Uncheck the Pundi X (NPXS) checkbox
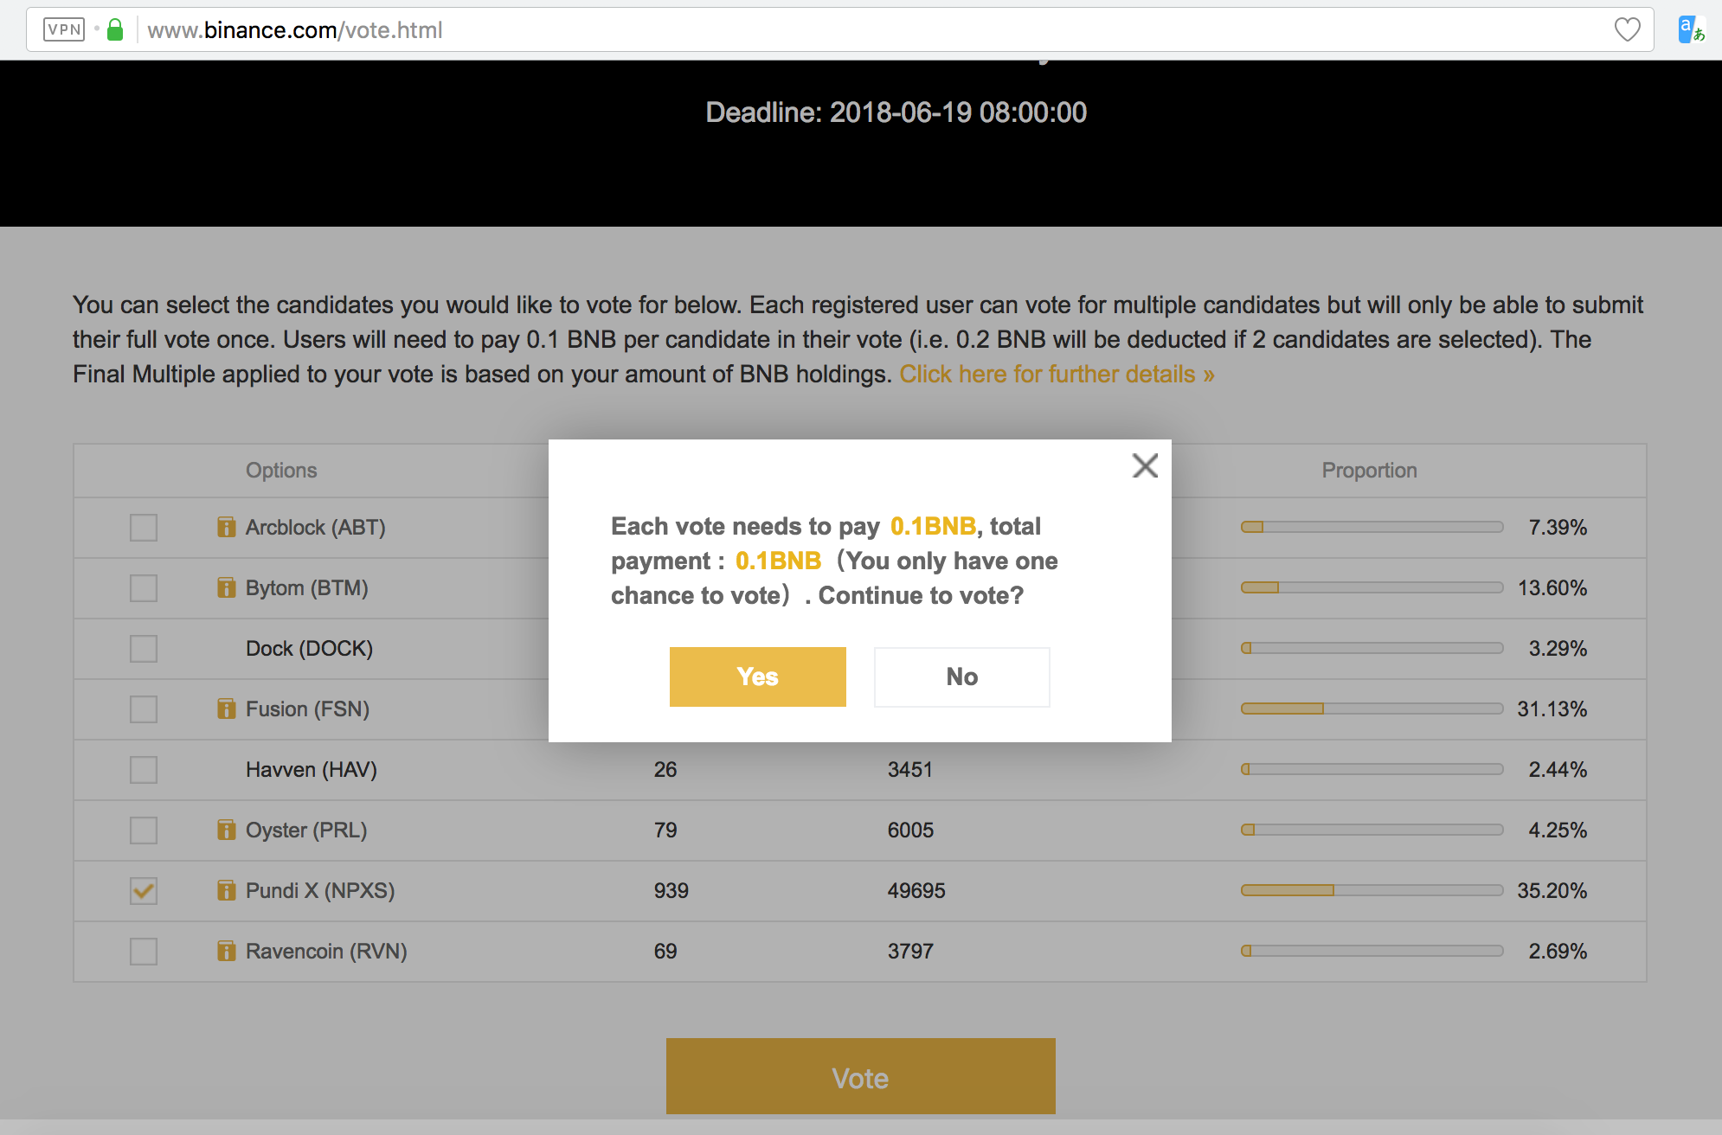The height and width of the screenshot is (1135, 1722). click(x=144, y=891)
